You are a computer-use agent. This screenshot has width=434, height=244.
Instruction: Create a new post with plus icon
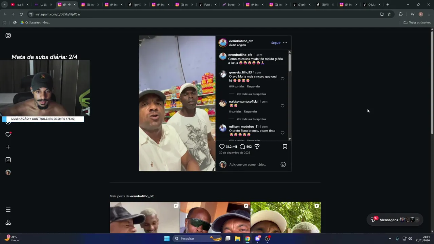click(x=8, y=147)
